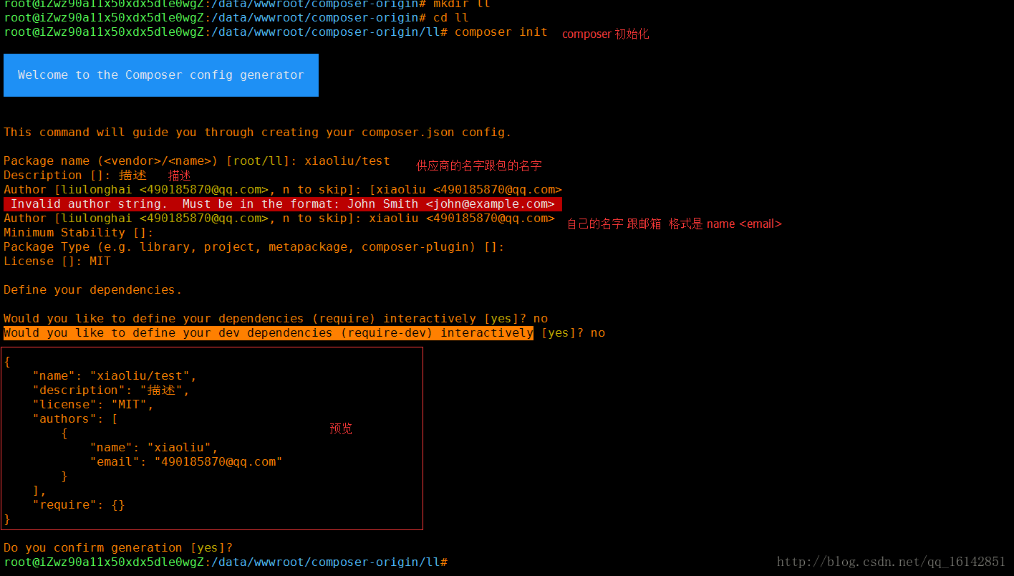Click the 'Do you confirm generation [yes]?' prompt
1014x576 pixels.
(118, 548)
